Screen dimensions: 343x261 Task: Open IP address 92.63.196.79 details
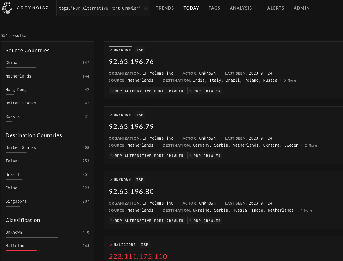tap(131, 127)
